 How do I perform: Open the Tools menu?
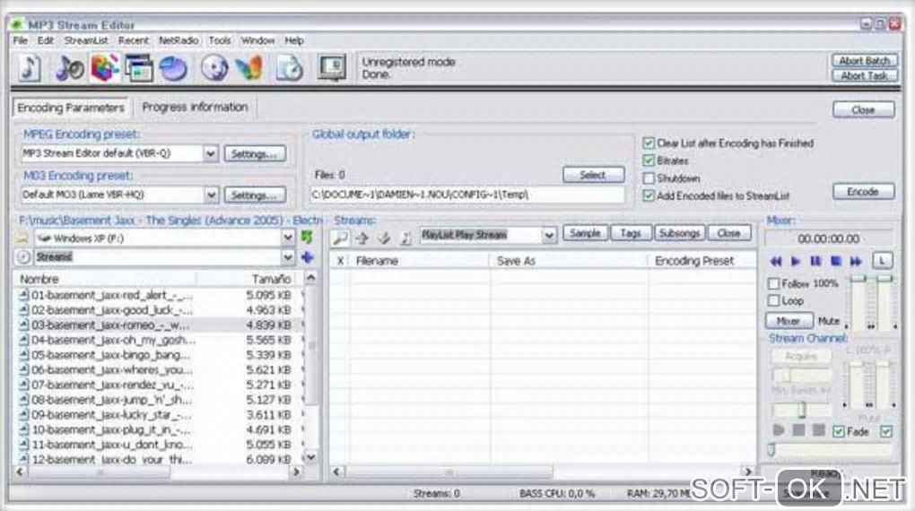click(x=220, y=40)
